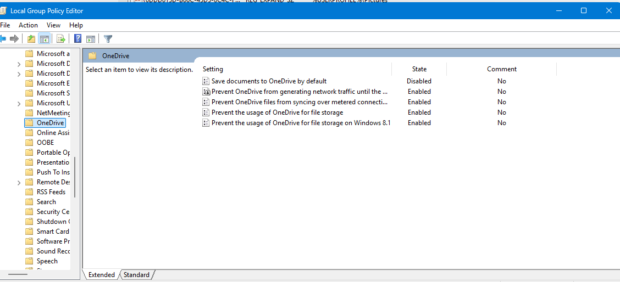620x282 pixels.
Task: Select the Microsoft S... tree folder
Action: 48,93
